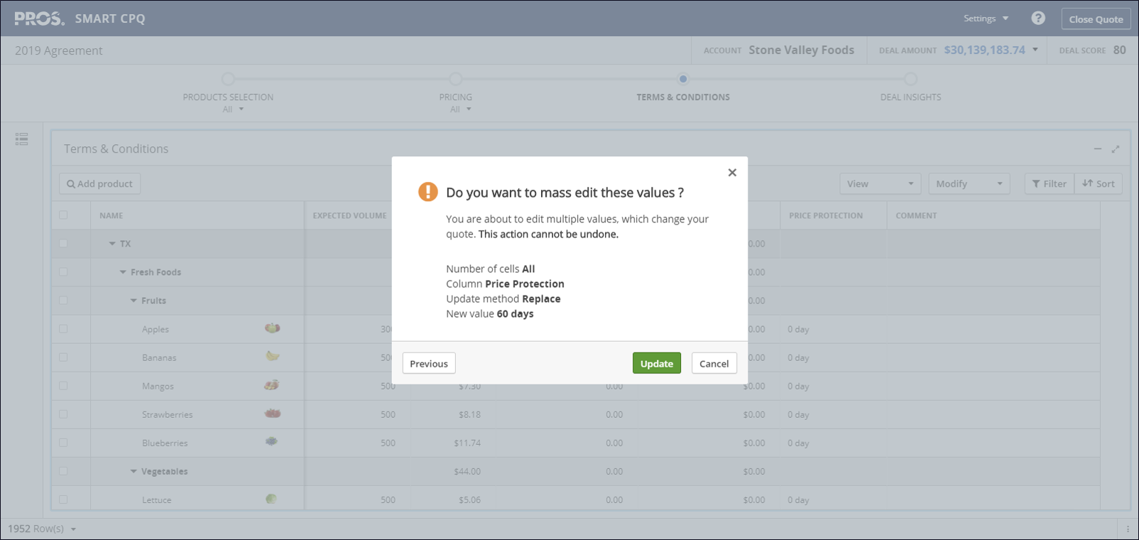1139x540 pixels.
Task: Open the Settings dropdown menu
Action: (x=986, y=18)
